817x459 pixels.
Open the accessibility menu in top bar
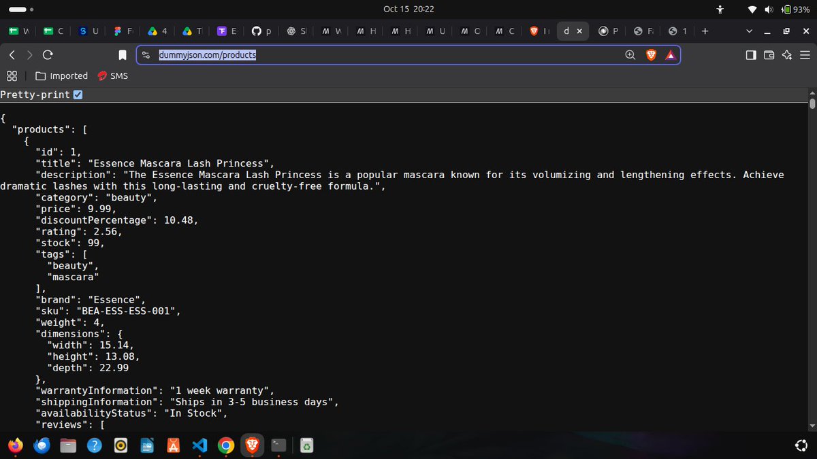pos(720,10)
